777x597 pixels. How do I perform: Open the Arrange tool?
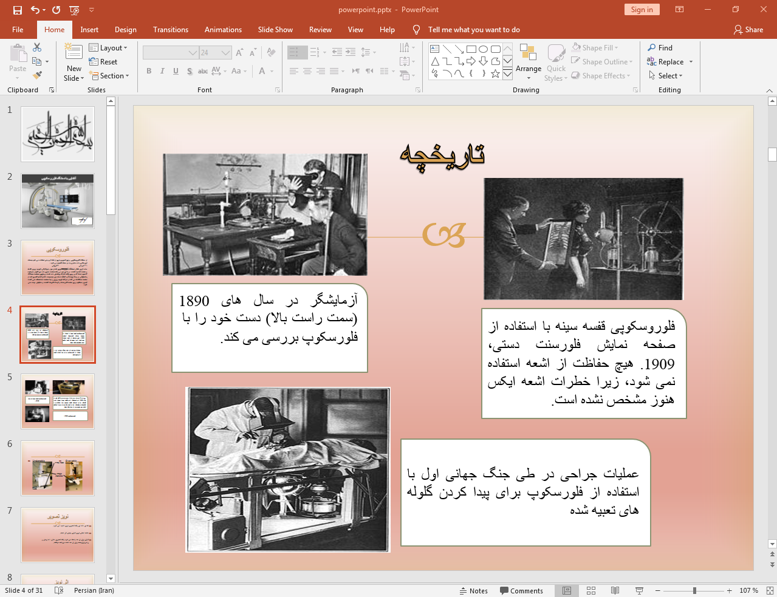(x=528, y=61)
